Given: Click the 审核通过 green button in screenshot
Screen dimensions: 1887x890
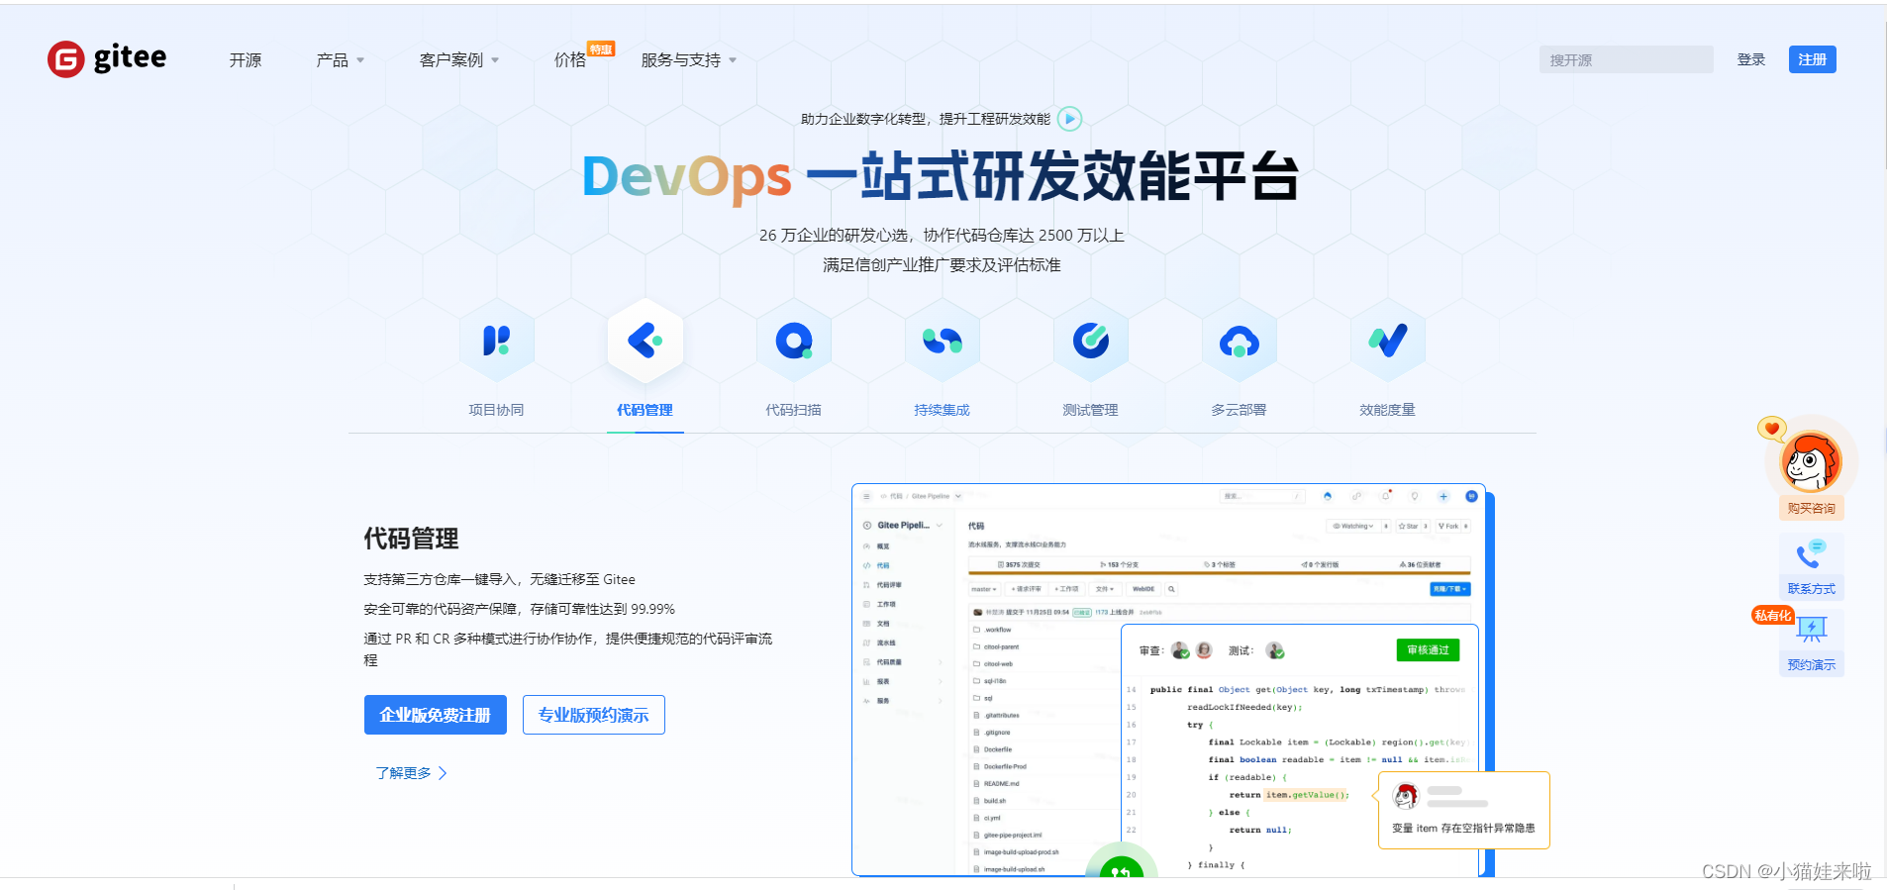Looking at the screenshot, I should [1428, 650].
